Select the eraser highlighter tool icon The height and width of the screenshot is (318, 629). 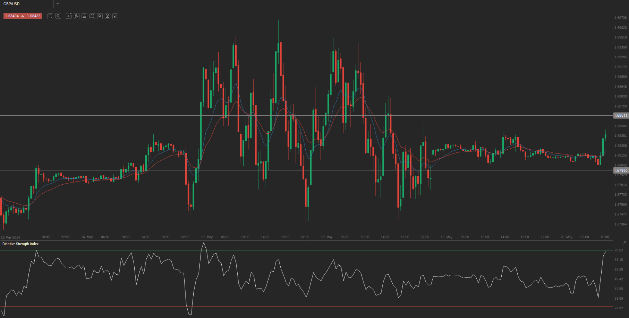pyautogui.click(x=115, y=16)
